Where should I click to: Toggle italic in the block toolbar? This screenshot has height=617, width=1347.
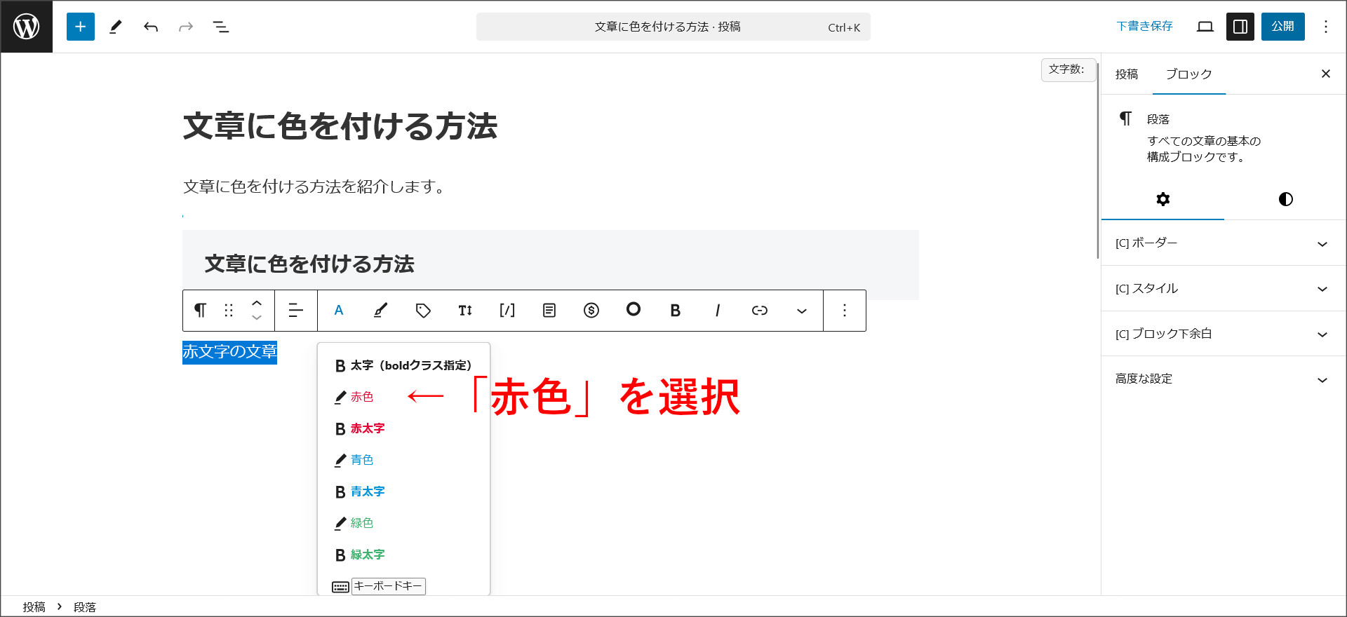717,311
